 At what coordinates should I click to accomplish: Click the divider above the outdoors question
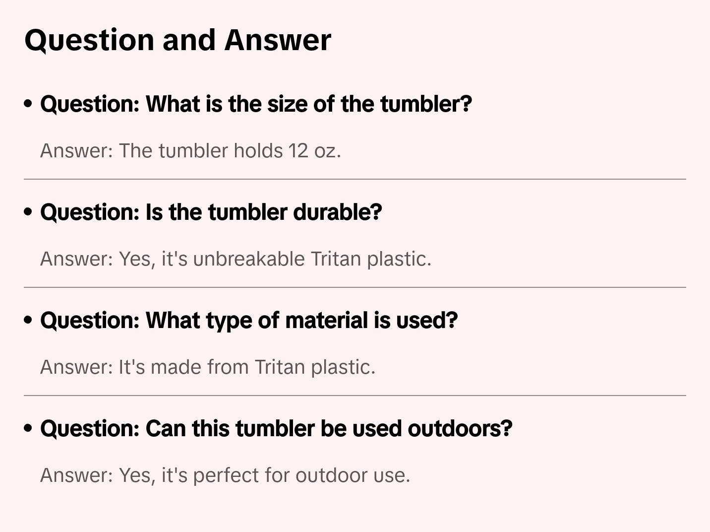[355, 396]
